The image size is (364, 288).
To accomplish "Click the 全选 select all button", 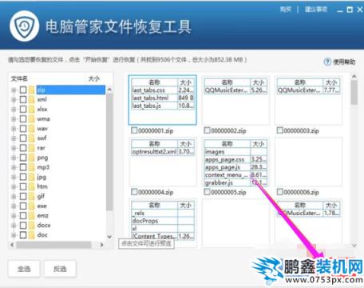I will (x=24, y=269).
